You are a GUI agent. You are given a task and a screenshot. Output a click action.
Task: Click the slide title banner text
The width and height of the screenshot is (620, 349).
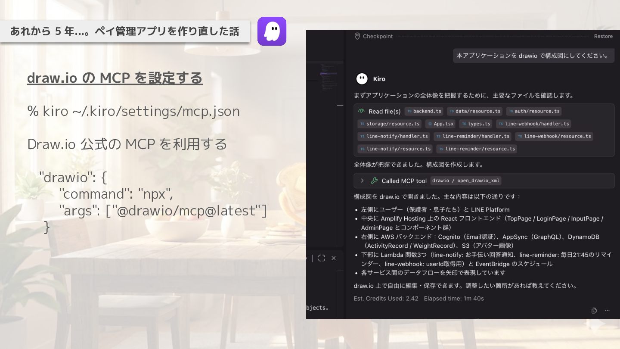[x=124, y=31]
